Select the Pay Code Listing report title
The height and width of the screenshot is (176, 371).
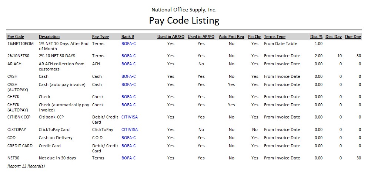184,20
